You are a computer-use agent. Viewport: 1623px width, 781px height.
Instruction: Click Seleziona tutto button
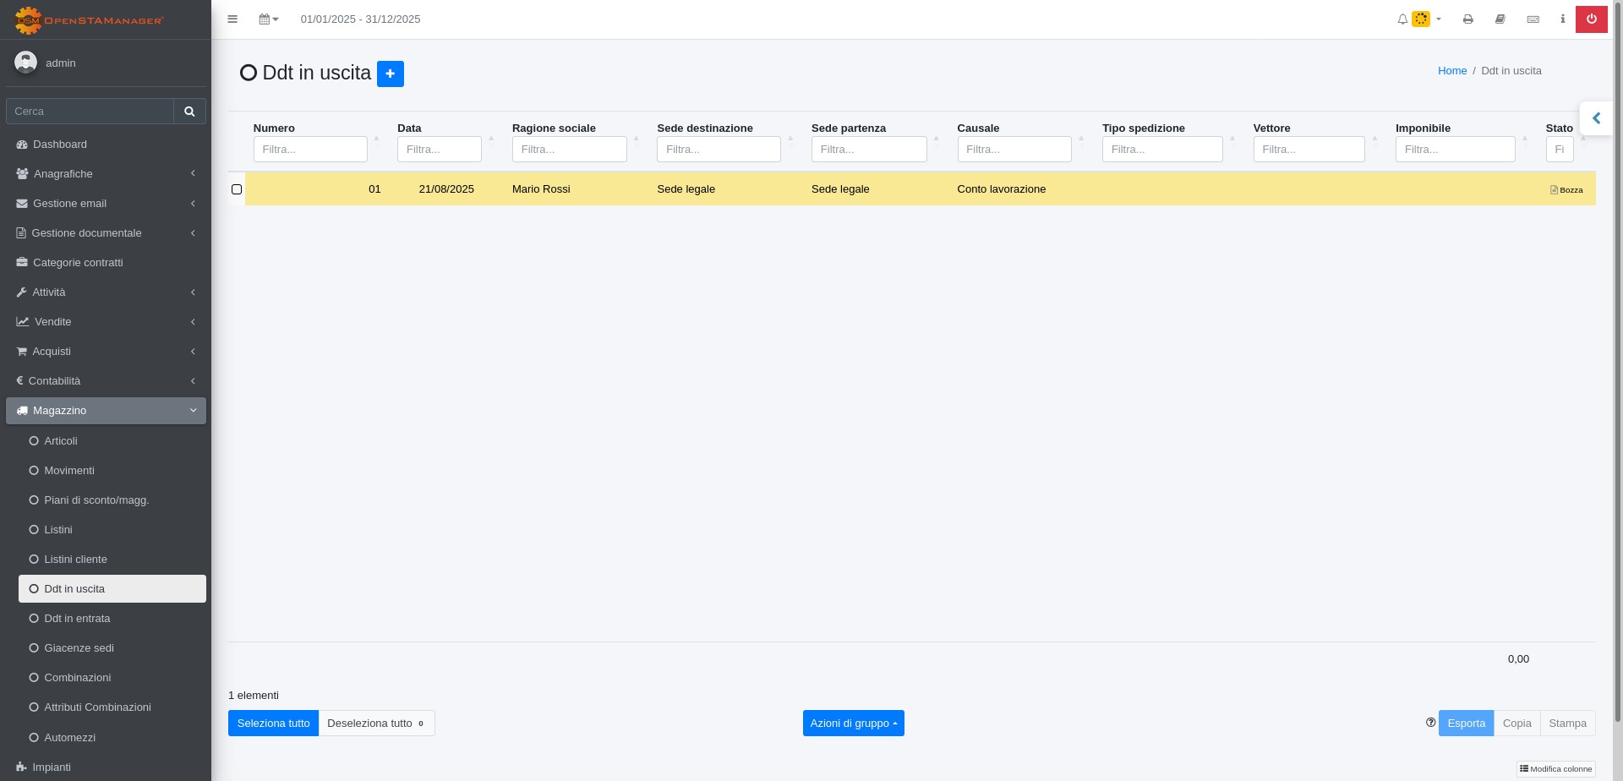273,724
